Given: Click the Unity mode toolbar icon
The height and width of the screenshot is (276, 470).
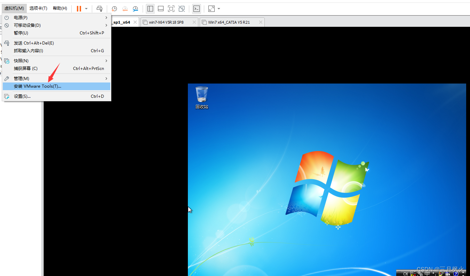Looking at the screenshot, I should point(182,9).
